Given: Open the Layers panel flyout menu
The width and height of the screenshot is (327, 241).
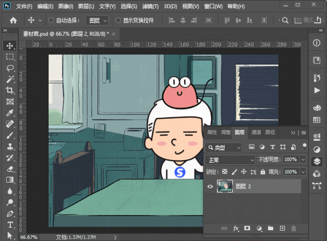Looking at the screenshot, I should (303, 133).
